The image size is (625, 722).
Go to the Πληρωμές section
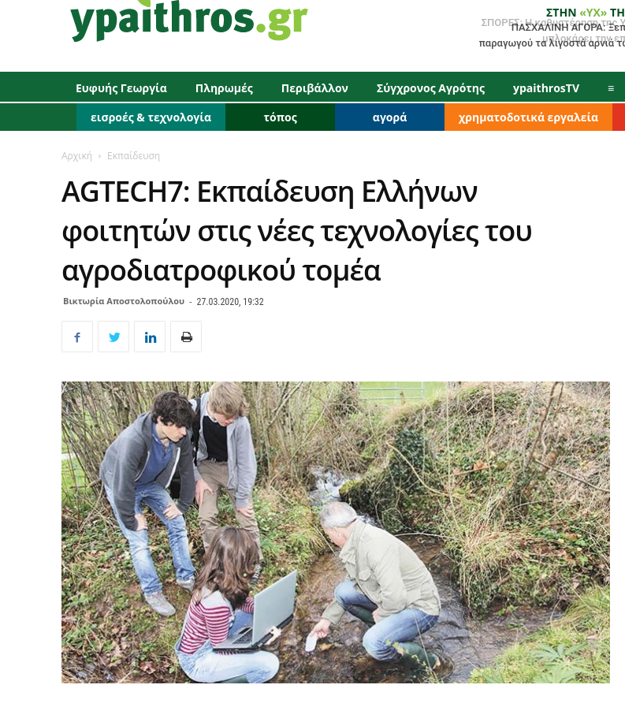pyautogui.click(x=225, y=88)
